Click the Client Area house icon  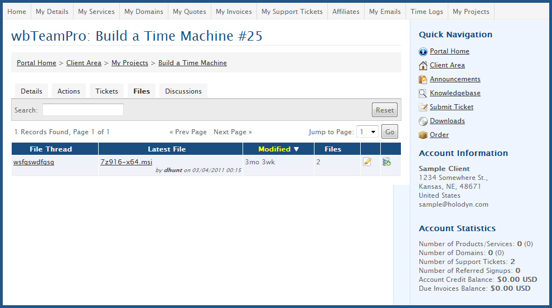(423, 66)
